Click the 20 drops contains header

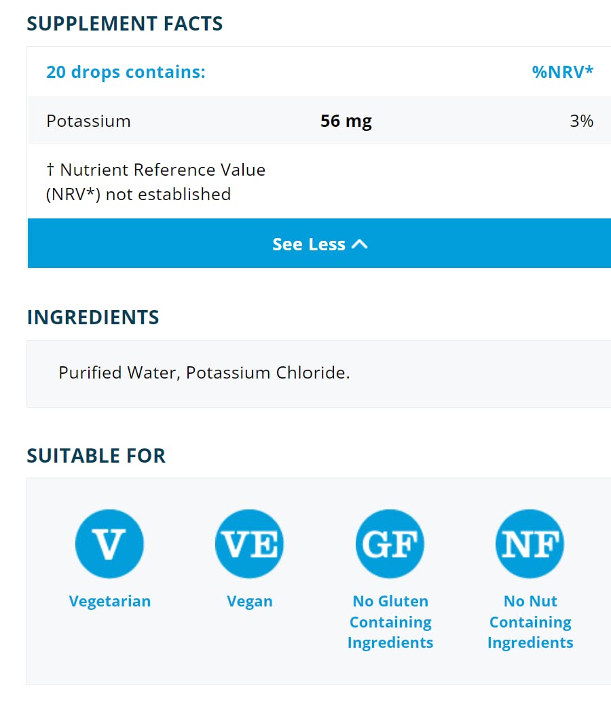(126, 72)
